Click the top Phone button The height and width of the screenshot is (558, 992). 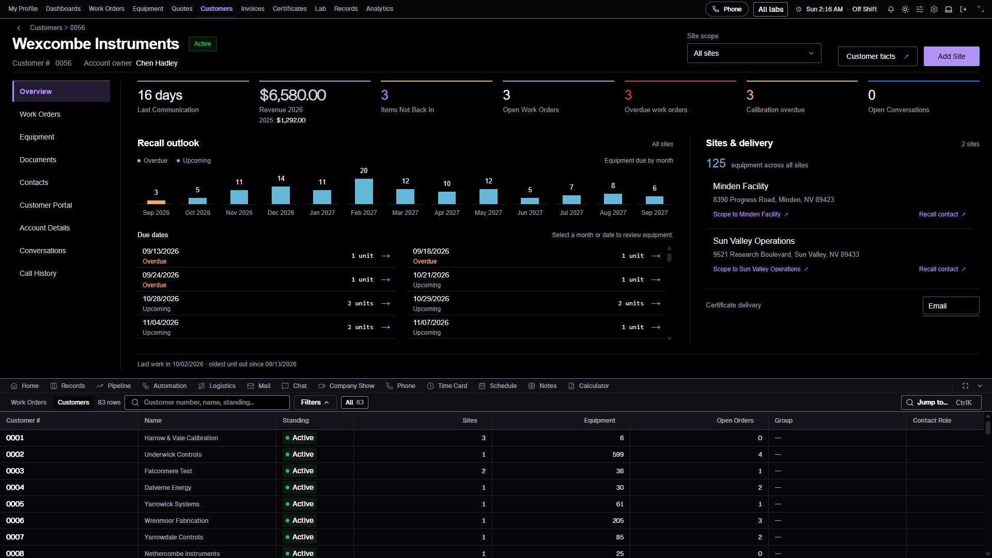click(x=726, y=9)
